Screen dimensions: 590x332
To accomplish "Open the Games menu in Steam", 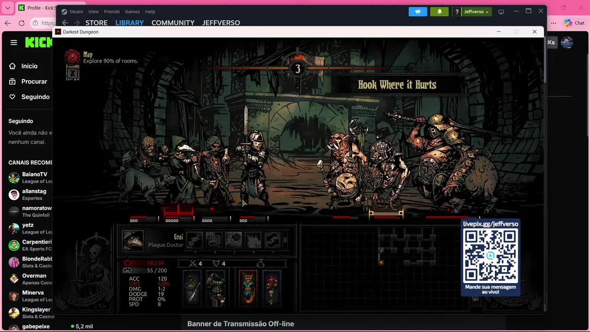I will pyautogui.click(x=132, y=12).
